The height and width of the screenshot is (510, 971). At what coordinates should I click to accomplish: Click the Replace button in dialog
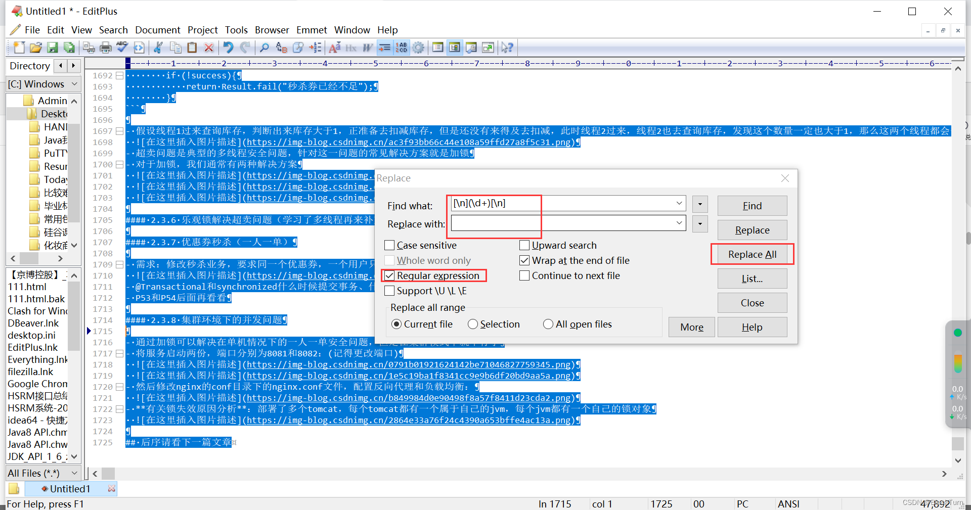[752, 230]
